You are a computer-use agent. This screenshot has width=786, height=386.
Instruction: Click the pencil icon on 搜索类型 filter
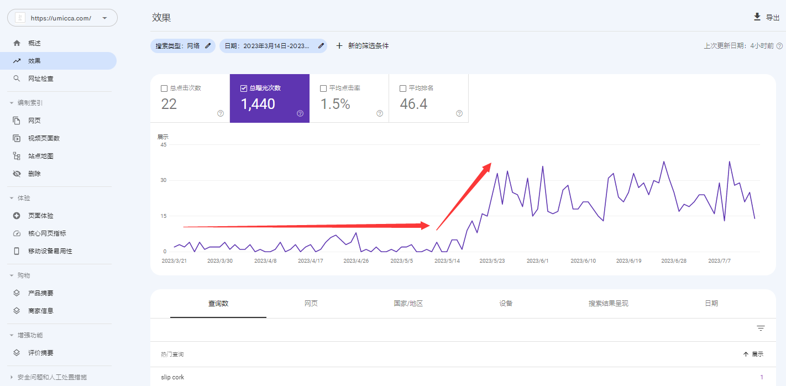(208, 46)
